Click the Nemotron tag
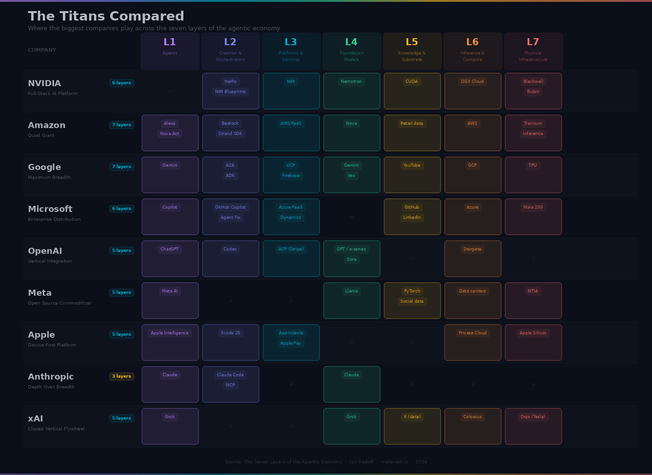Image resolution: width=652 pixels, height=475 pixels. (352, 81)
